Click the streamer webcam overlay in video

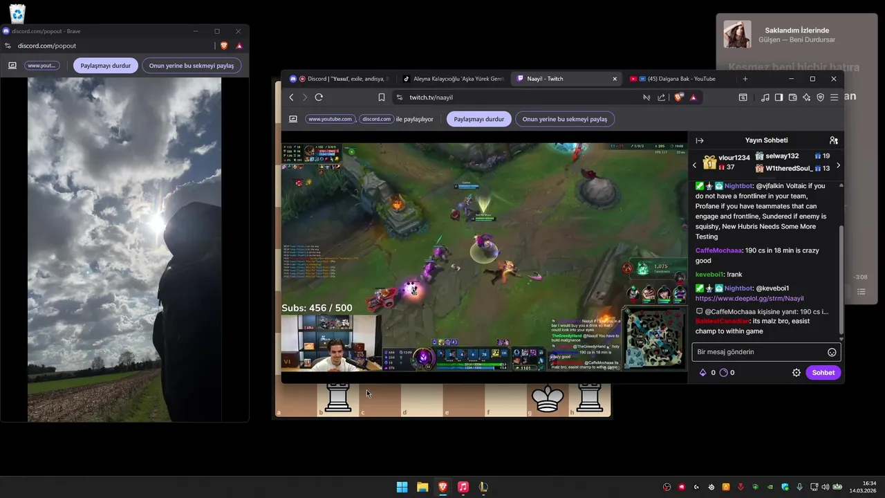[x=330, y=343]
